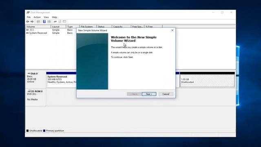Viewport: 261px width, 147px height.
Task: Click the blue Primary partition legend swatch
Action: (x=44, y=131)
